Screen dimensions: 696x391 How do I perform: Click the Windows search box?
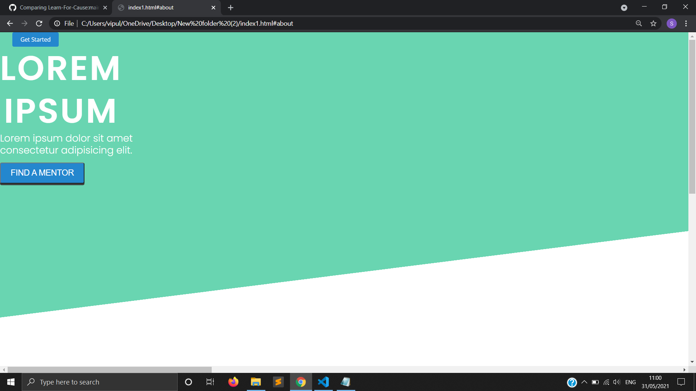click(100, 382)
